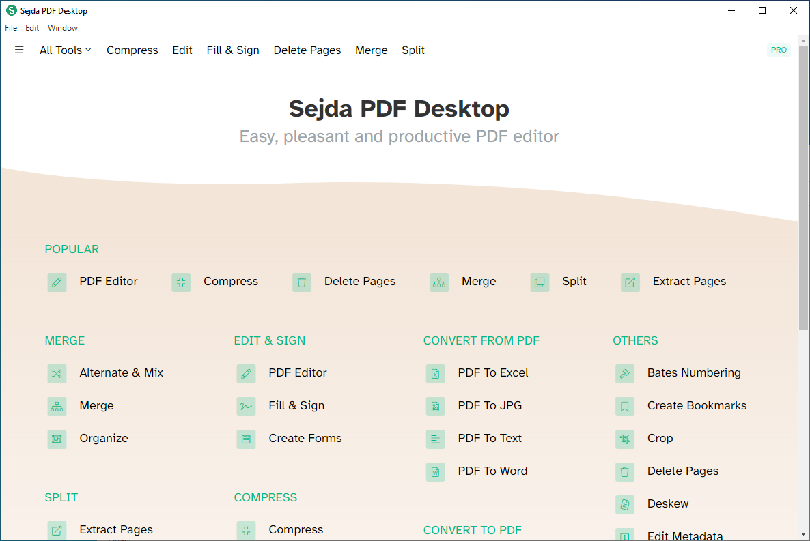The height and width of the screenshot is (541, 810).
Task: Select the Crop tool icon
Action: (624, 439)
